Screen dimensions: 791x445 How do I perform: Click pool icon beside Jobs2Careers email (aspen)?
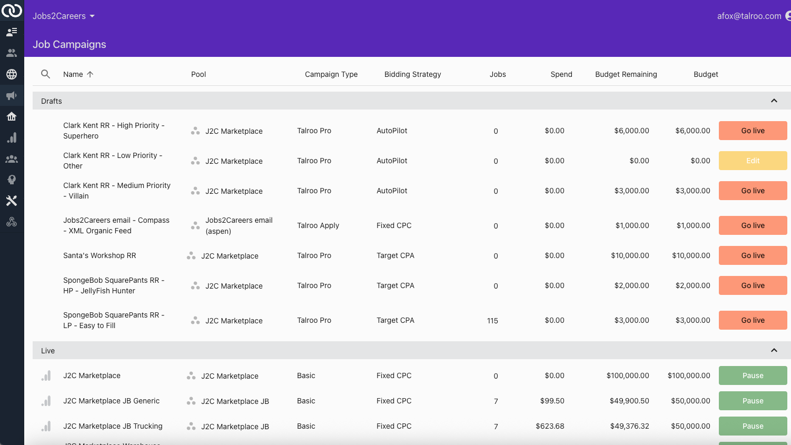coord(195,225)
